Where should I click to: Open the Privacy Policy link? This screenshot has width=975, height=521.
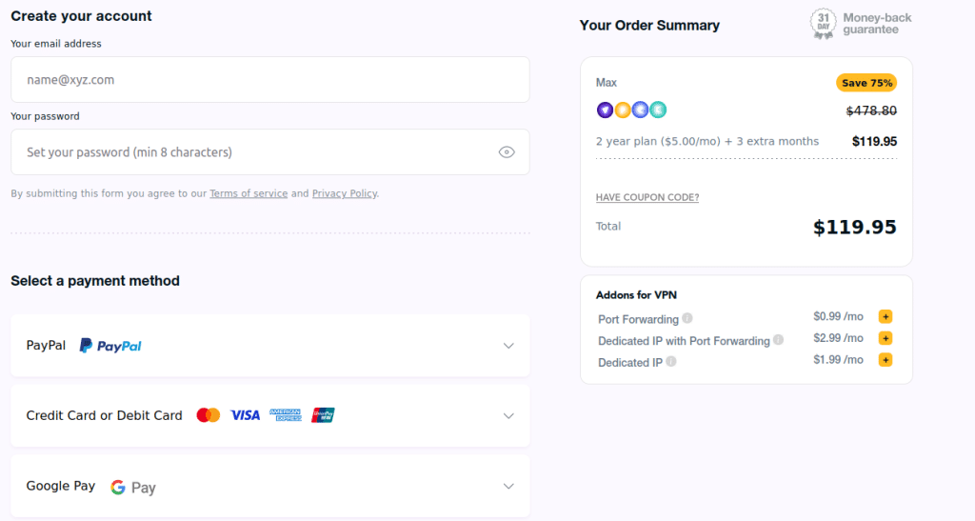tap(345, 193)
